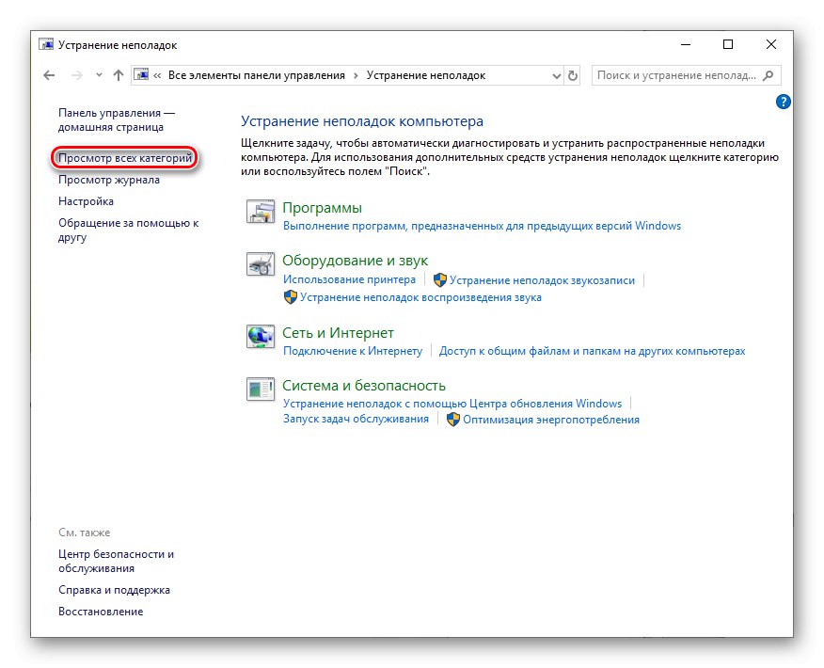Screen dimensions: 824x668
Task: Click the chevron after Все элементы панели управления
Action: 356,75
